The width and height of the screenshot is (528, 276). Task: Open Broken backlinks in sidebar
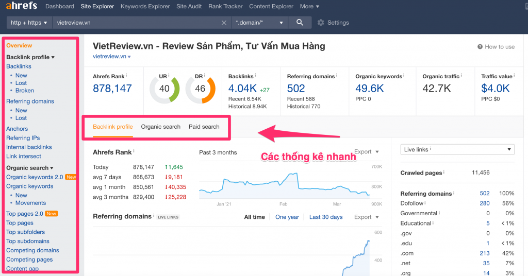coord(25,91)
